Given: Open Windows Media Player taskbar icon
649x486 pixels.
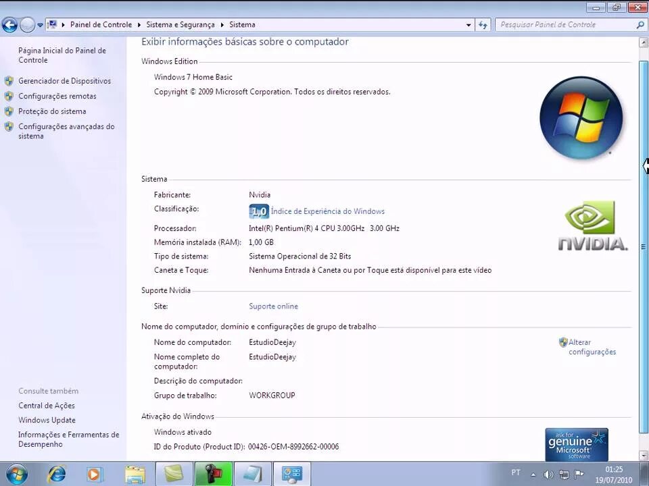Looking at the screenshot, I should click(x=95, y=474).
